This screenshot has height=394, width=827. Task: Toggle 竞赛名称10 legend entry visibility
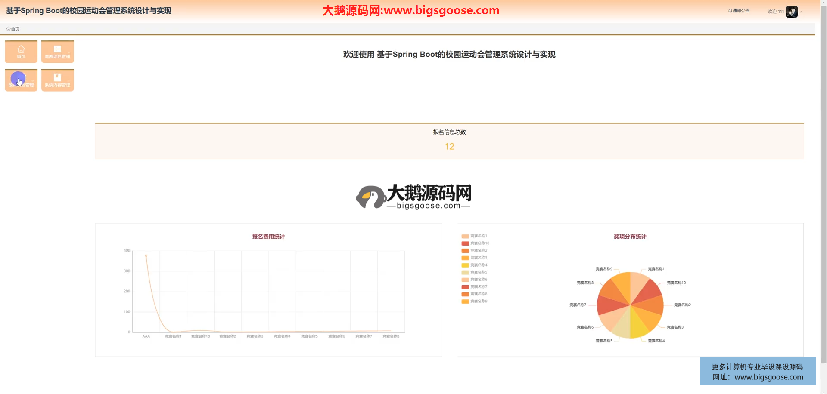coord(475,243)
